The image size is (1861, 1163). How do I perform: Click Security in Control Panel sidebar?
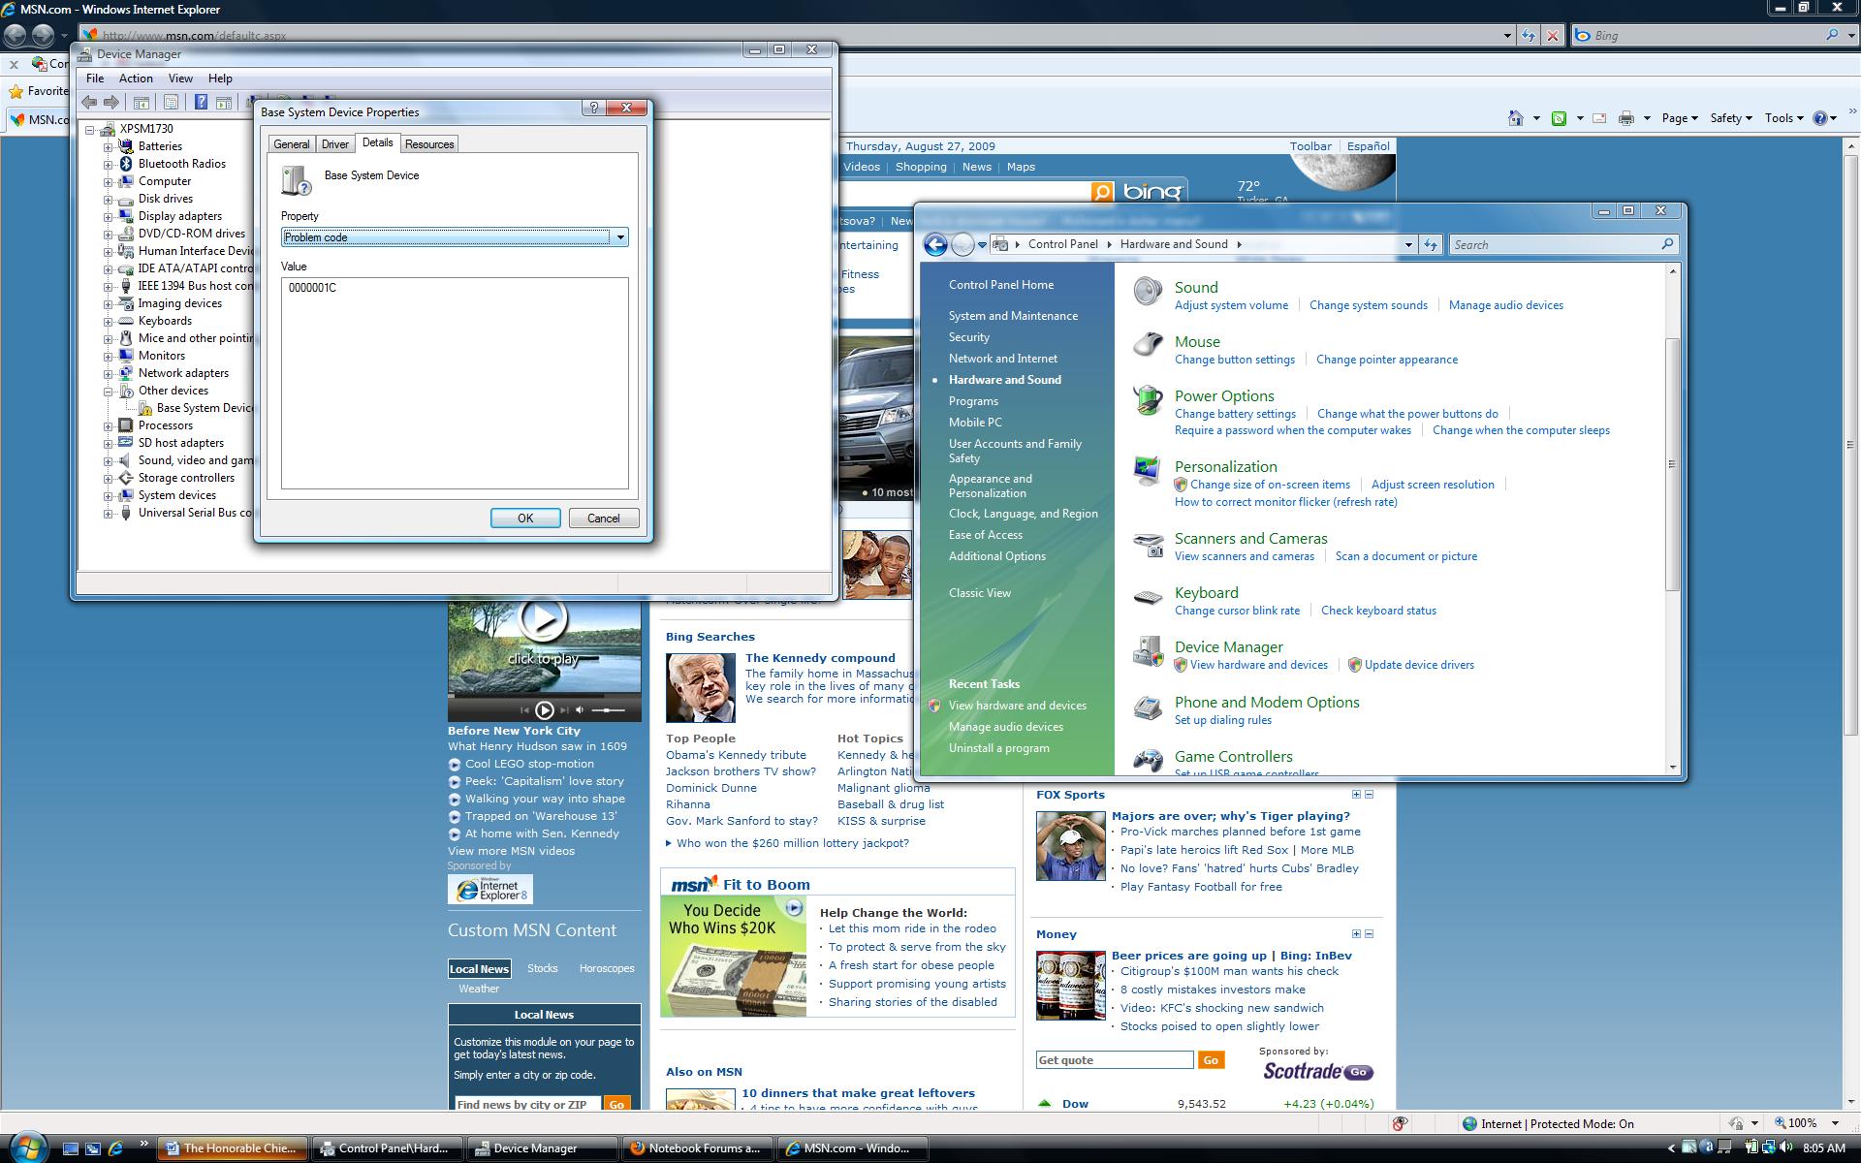(x=969, y=337)
